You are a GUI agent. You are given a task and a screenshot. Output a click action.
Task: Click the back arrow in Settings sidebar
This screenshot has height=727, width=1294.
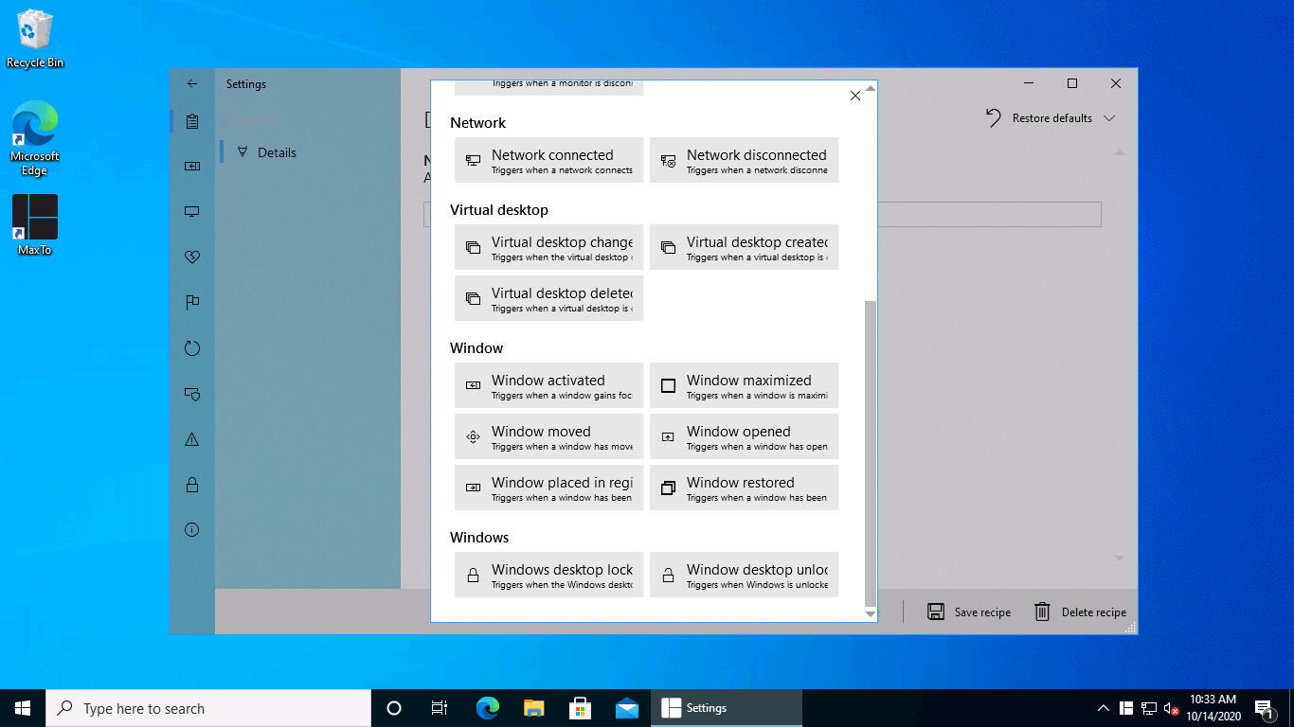(192, 83)
